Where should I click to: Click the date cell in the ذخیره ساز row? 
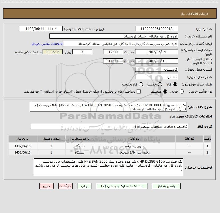(x=23, y=152)
